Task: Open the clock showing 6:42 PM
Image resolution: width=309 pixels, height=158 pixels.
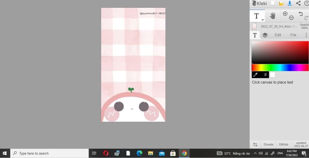Action: (292, 153)
